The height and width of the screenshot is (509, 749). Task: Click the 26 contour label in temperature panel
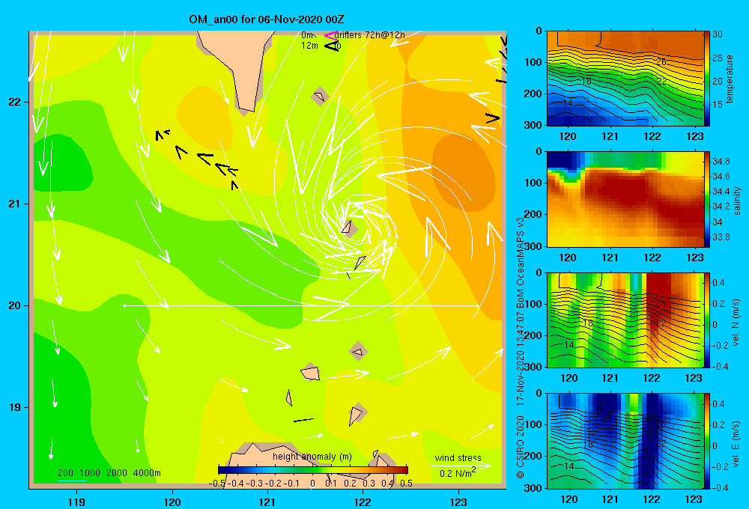pyautogui.click(x=661, y=62)
